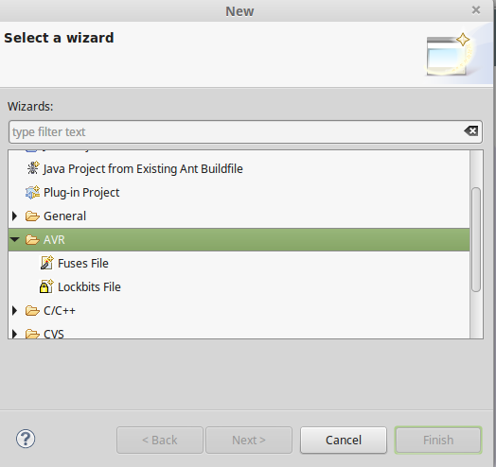Select the Plug-in Project entry
This screenshot has height=467, width=496.
(81, 193)
